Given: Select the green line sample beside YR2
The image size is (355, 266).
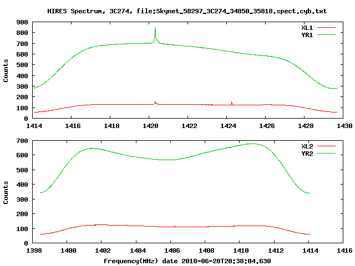Looking at the screenshot, I should point(326,154).
